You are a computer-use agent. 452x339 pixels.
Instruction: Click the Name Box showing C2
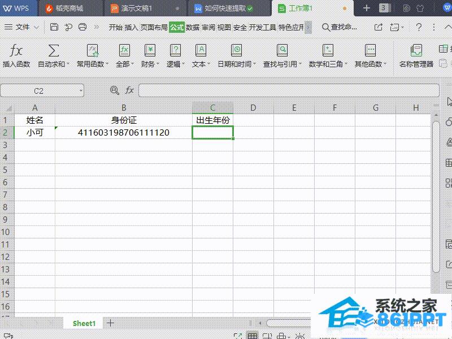pyautogui.click(x=38, y=91)
